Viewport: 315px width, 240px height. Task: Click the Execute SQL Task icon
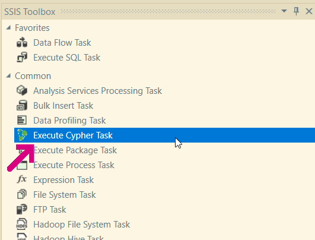22,58
